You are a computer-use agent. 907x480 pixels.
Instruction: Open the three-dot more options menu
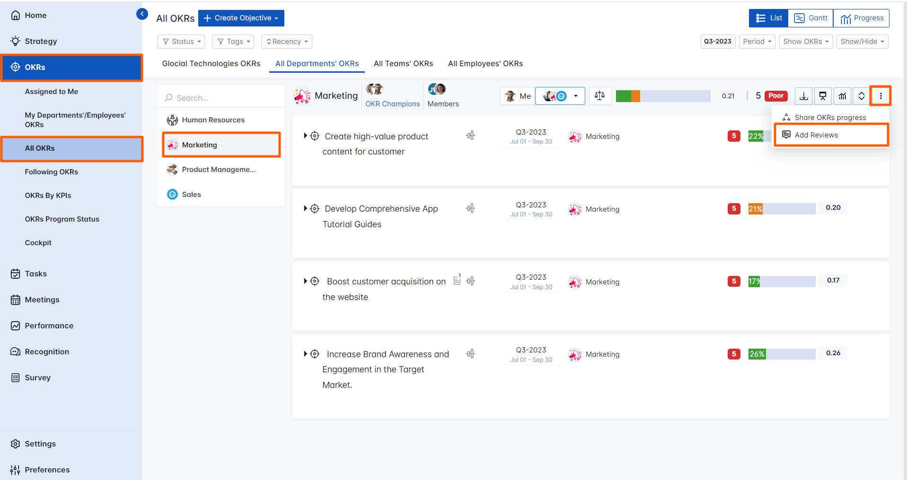click(x=881, y=96)
